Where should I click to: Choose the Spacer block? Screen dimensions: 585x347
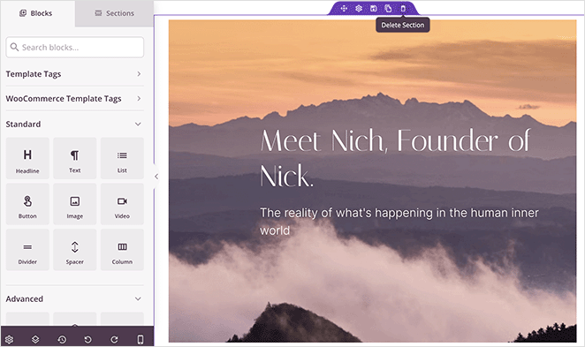pos(74,250)
